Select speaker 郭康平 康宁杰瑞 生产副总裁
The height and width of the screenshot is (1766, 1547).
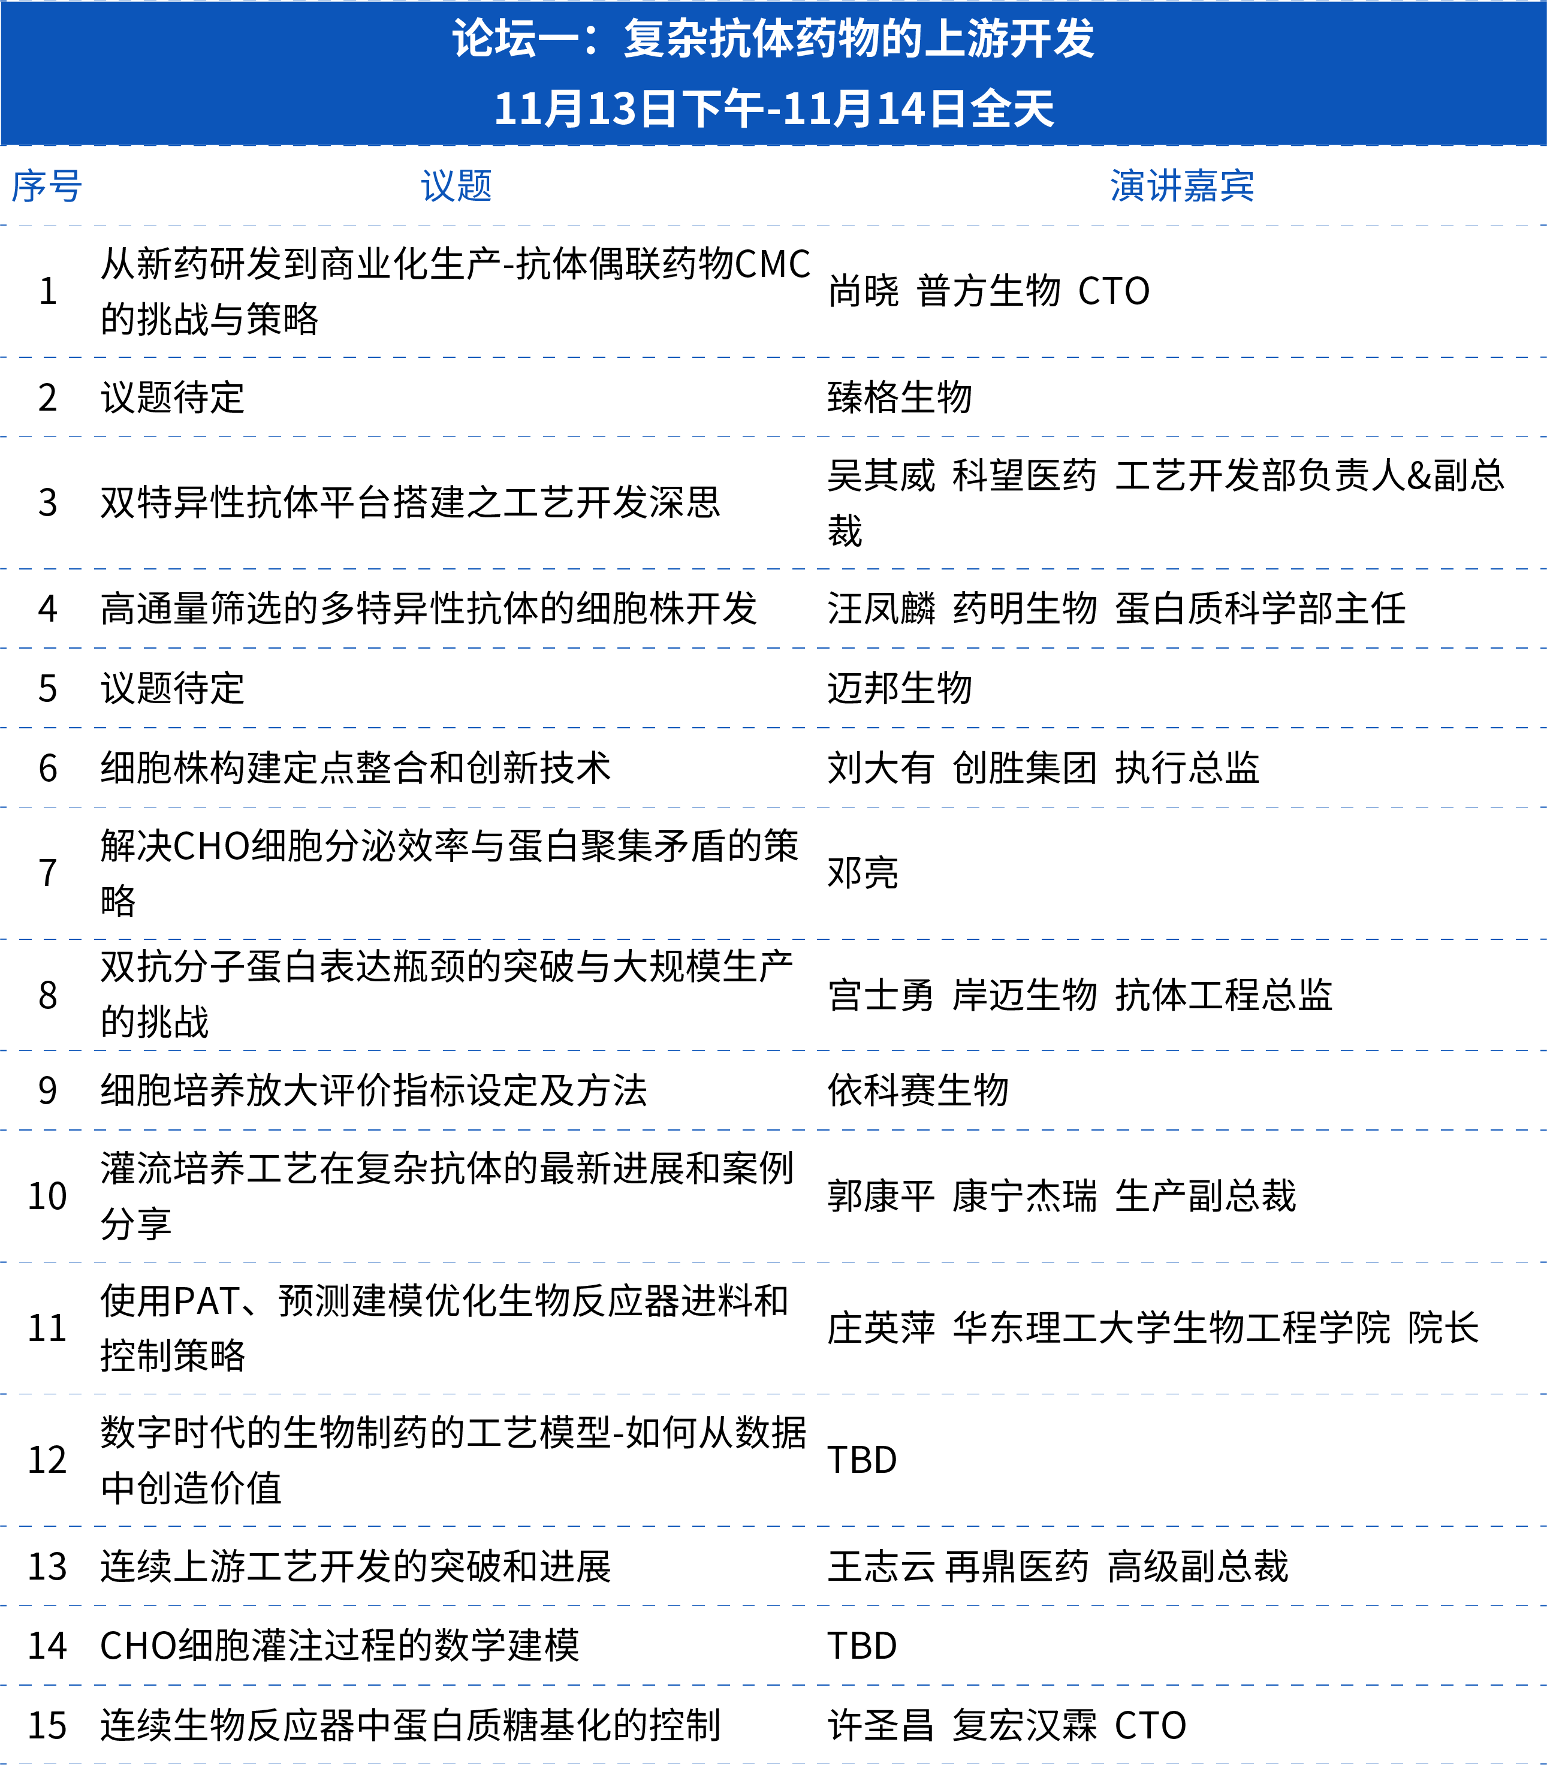coord(1062,1196)
